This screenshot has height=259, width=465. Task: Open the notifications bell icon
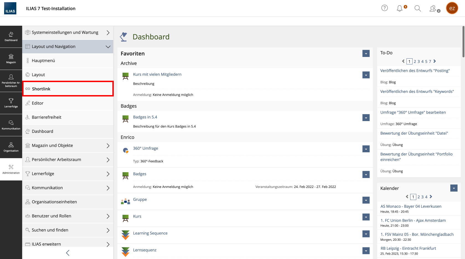(x=399, y=9)
